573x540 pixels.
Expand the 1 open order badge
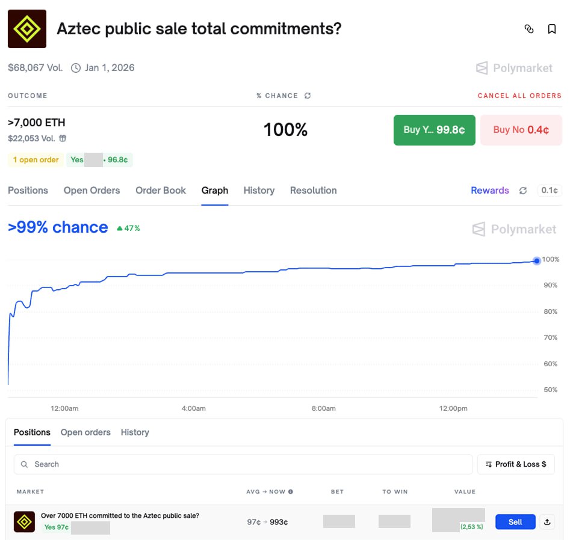tap(36, 160)
